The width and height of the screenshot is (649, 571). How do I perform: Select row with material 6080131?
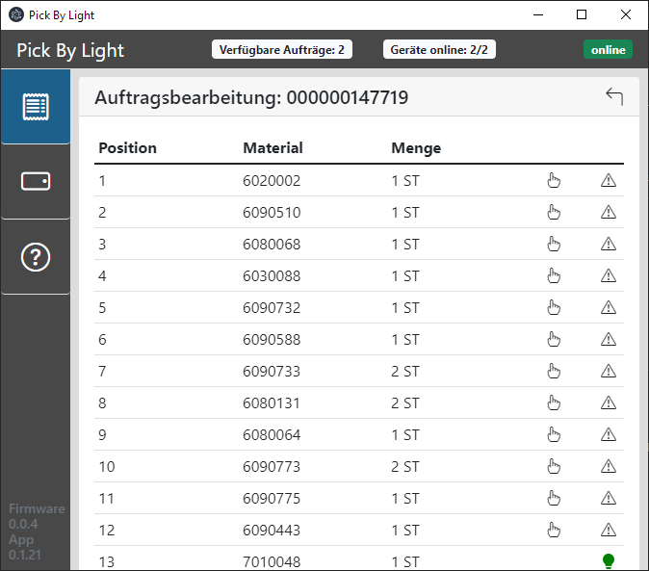(x=272, y=402)
